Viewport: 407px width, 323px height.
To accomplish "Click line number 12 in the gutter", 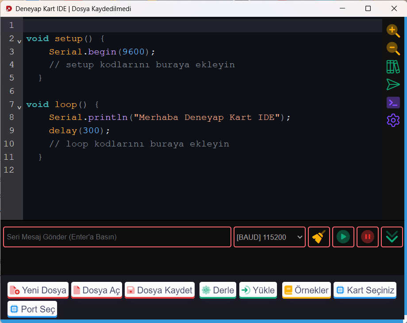I will [x=9, y=170].
